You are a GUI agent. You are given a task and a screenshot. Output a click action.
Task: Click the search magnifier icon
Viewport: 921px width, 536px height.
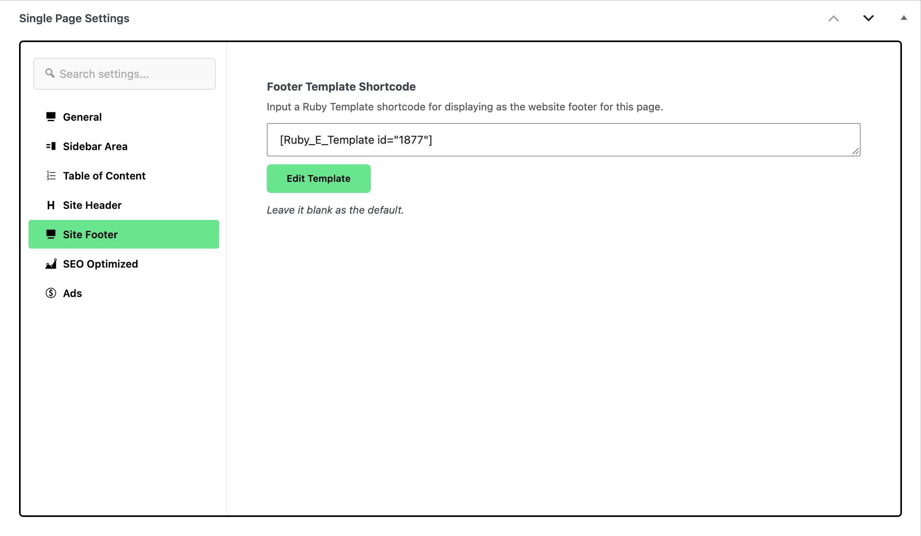click(50, 73)
